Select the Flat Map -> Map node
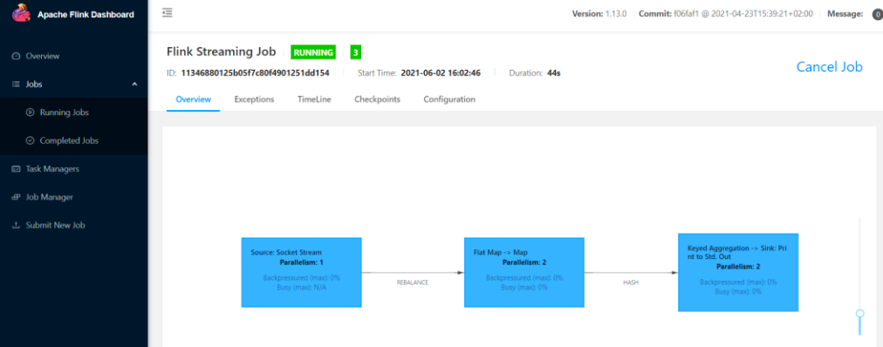The image size is (883, 347). [524, 272]
